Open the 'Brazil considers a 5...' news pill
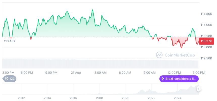Viewport: 217px width, 101px height. (179, 79)
